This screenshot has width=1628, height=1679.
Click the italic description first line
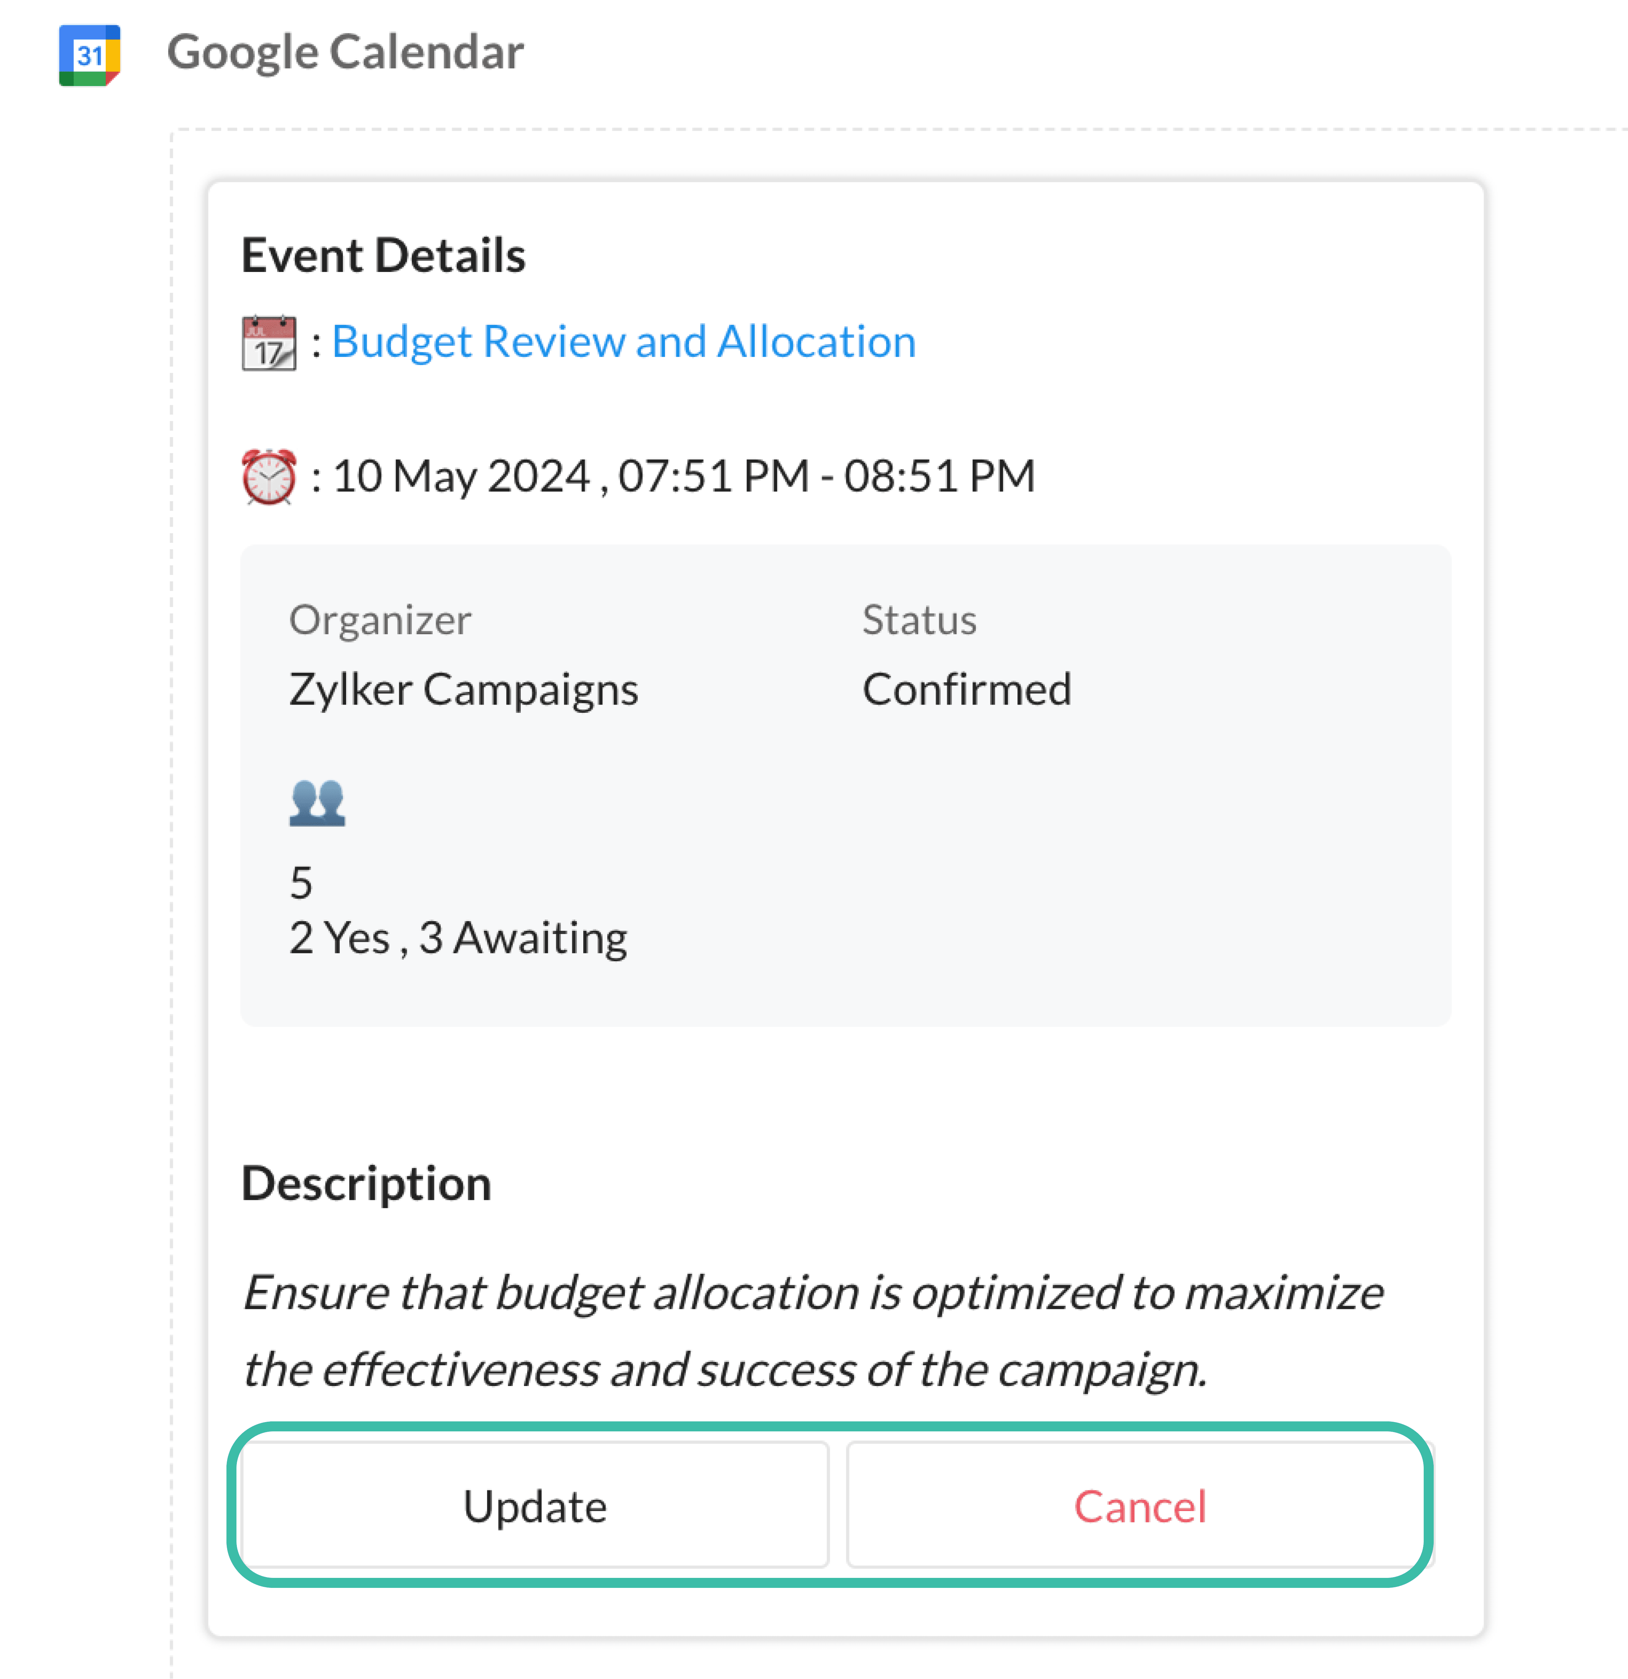[x=812, y=1293]
